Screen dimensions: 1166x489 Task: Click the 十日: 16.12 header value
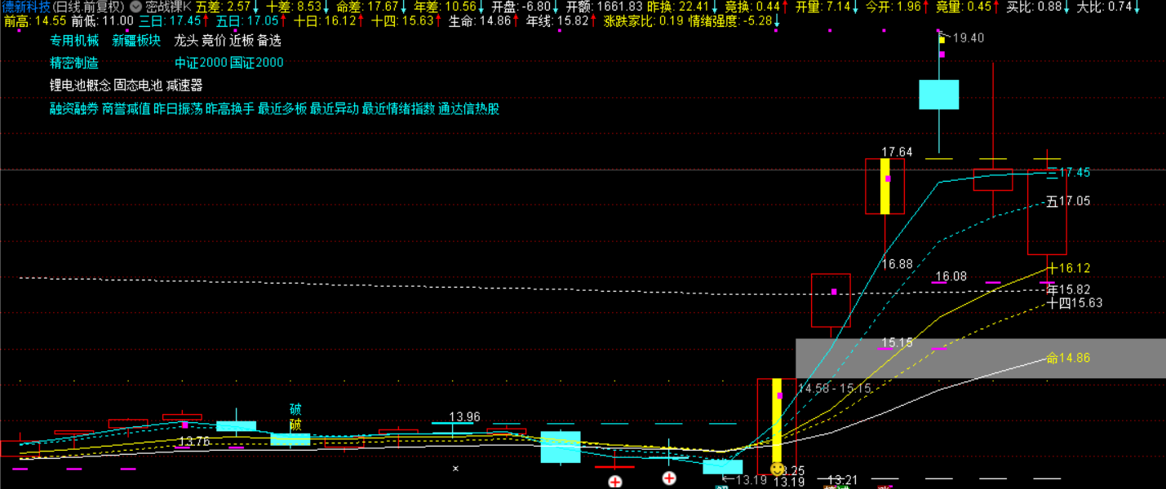324,21
